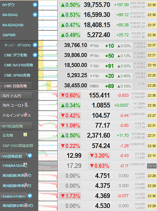Click the CME 日経先物 price 38,455.00

point(76,86)
